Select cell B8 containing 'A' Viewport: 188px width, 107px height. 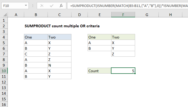tap(36, 60)
